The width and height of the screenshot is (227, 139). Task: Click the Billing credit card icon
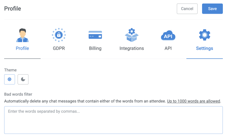coord(95,35)
